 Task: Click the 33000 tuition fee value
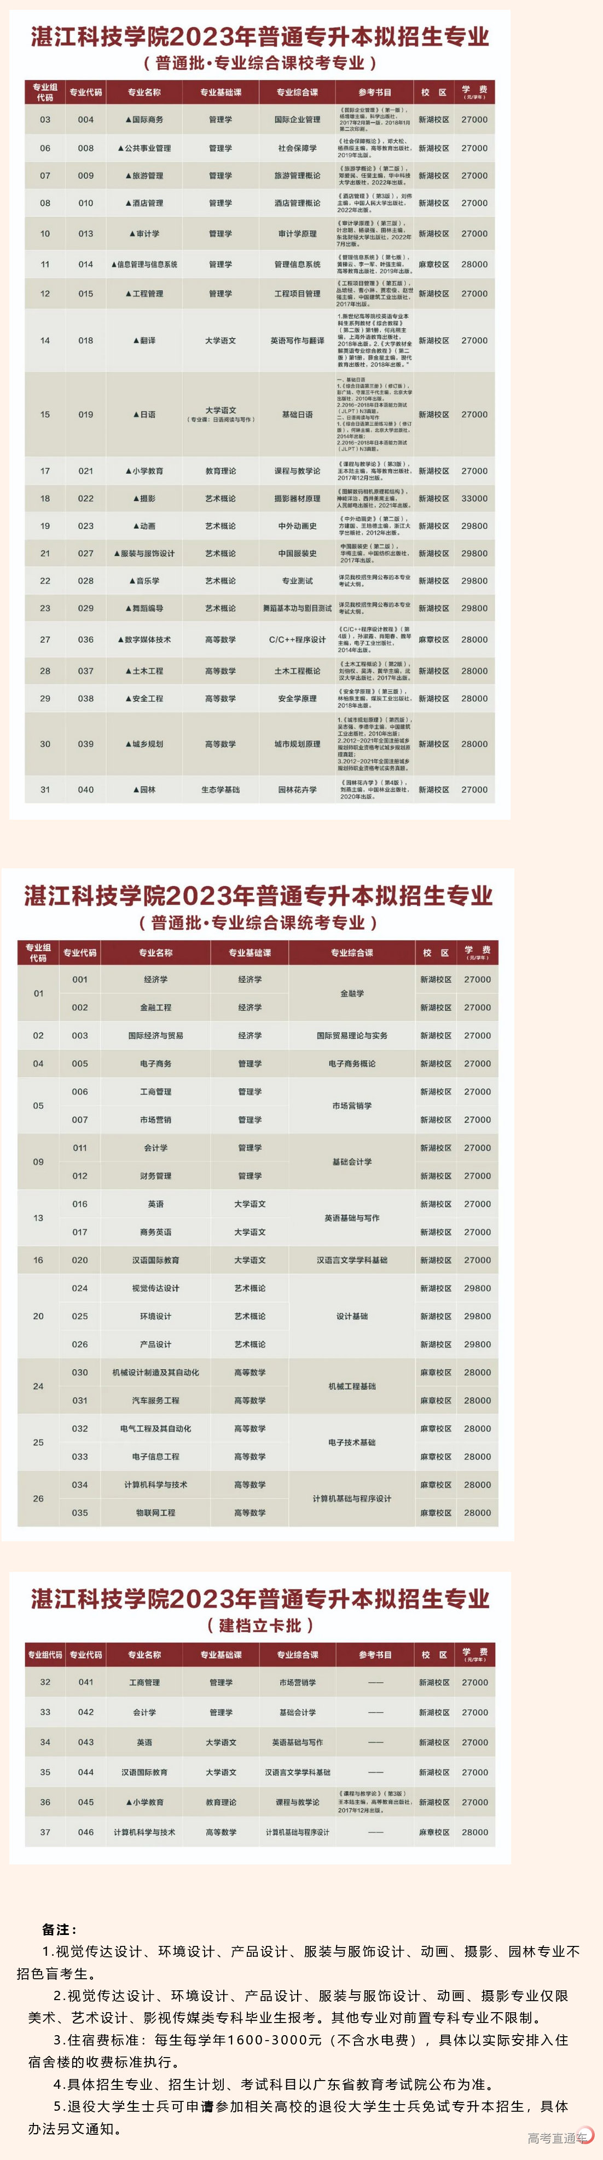474,498
